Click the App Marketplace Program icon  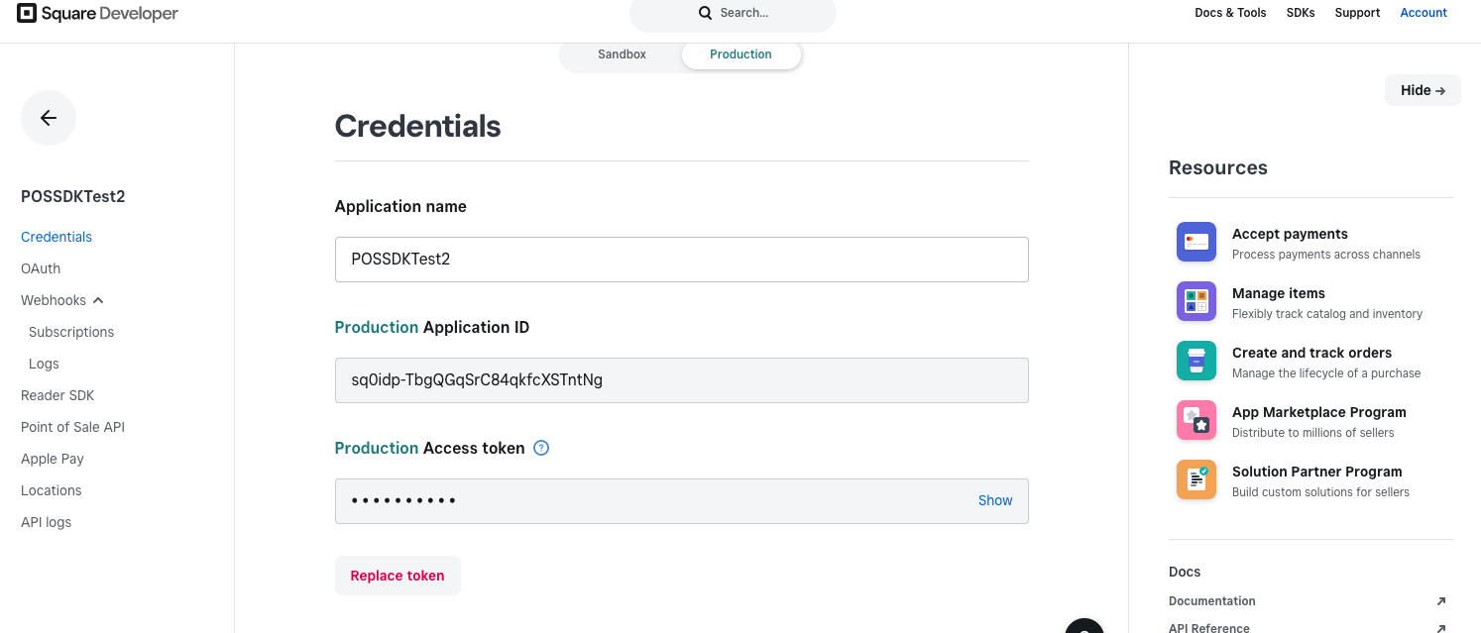[1196, 420]
